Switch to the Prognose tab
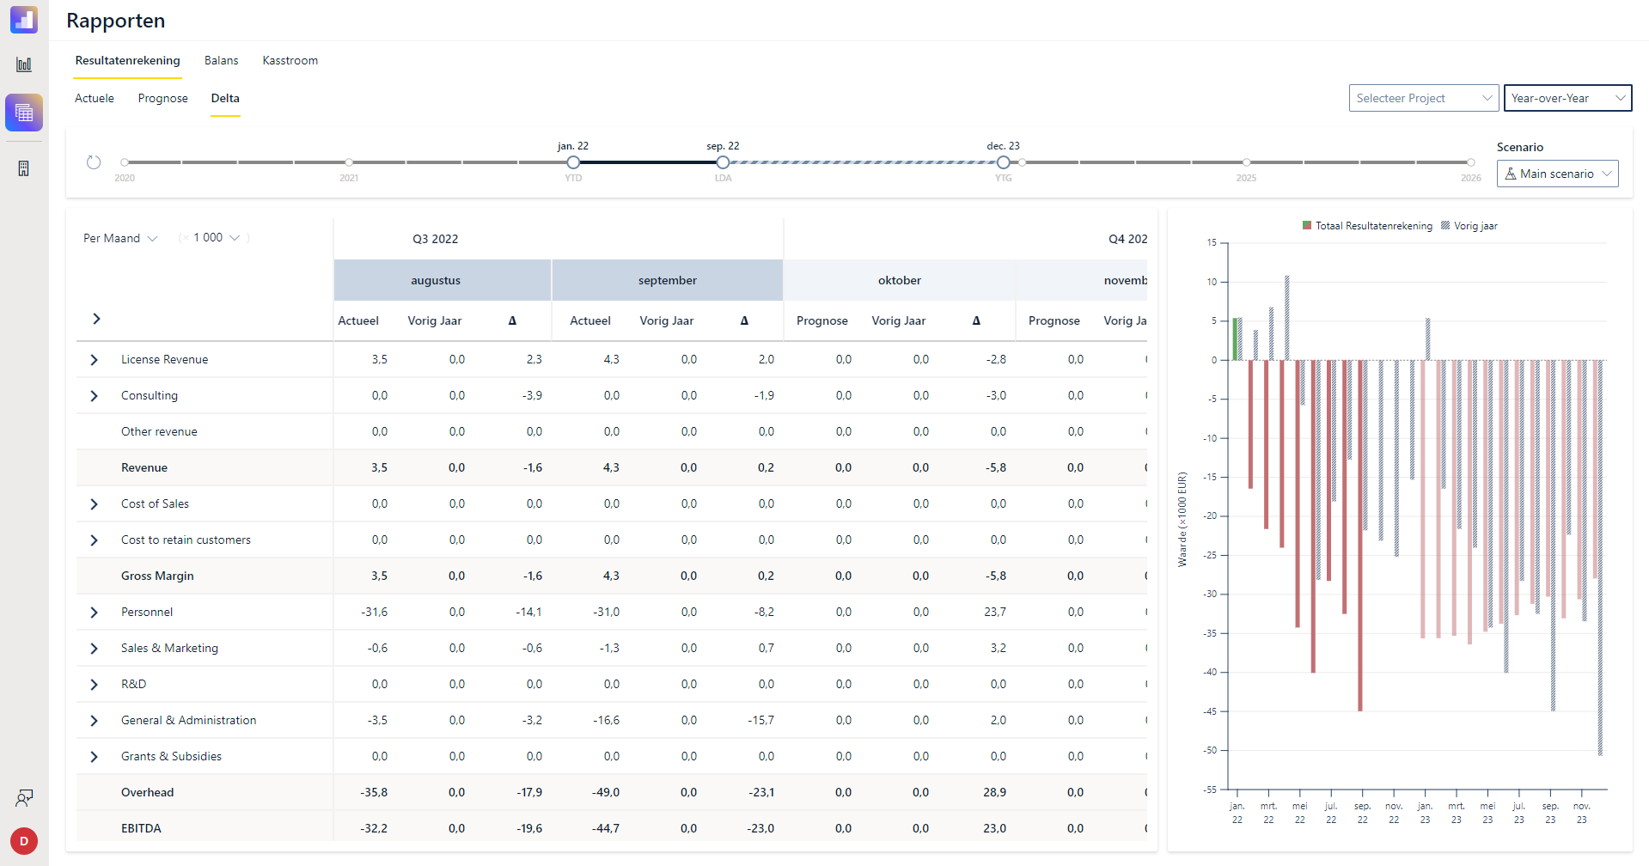 click(163, 99)
